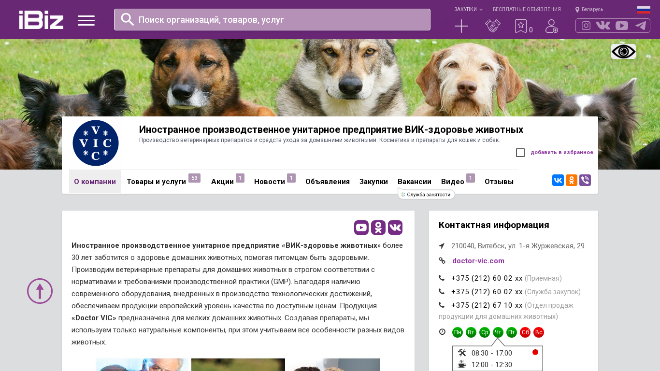Click the company name heading
Screen dimensions: 660x371
(331, 129)
